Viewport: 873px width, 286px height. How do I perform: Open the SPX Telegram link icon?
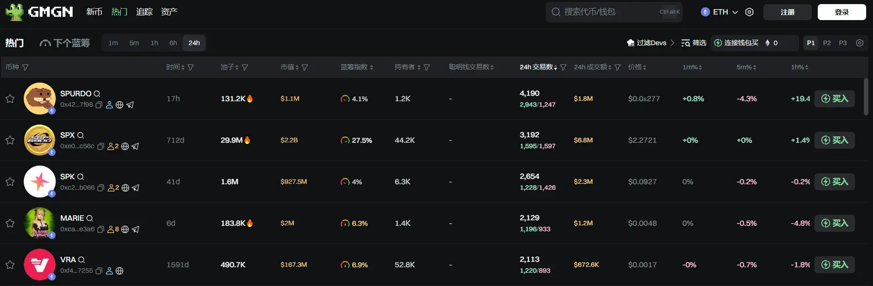(135, 146)
